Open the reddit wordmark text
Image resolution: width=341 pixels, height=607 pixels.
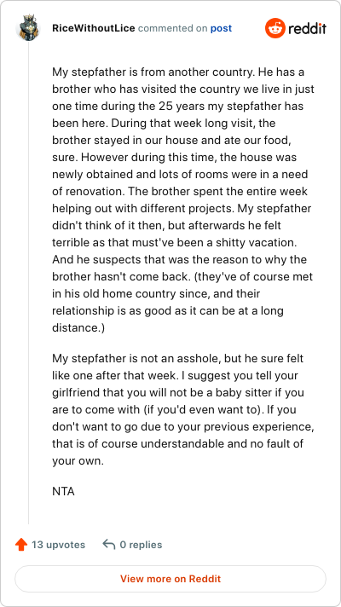pyautogui.click(x=308, y=29)
